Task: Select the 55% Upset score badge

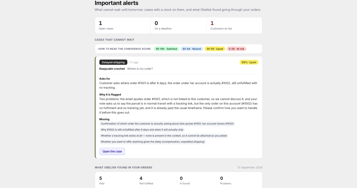Action: pos(249,62)
